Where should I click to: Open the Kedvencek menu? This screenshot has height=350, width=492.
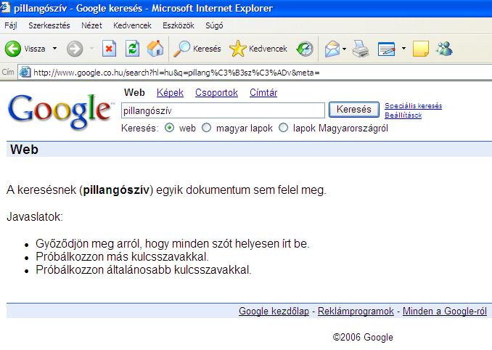pyautogui.click(x=132, y=25)
